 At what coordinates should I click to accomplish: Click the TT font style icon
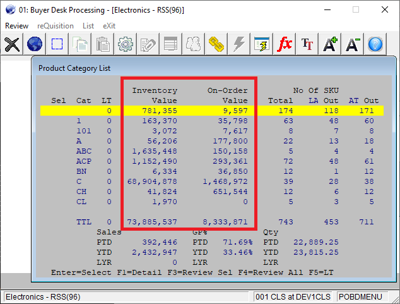point(307,44)
